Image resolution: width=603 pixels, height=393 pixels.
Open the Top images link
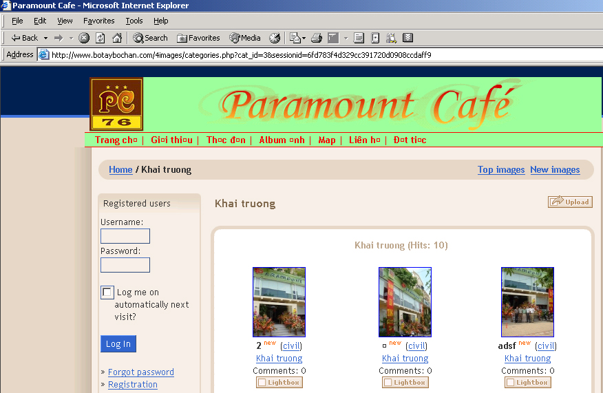[501, 169]
